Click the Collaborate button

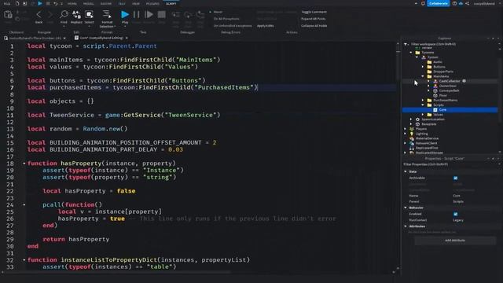[x=439, y=3]
